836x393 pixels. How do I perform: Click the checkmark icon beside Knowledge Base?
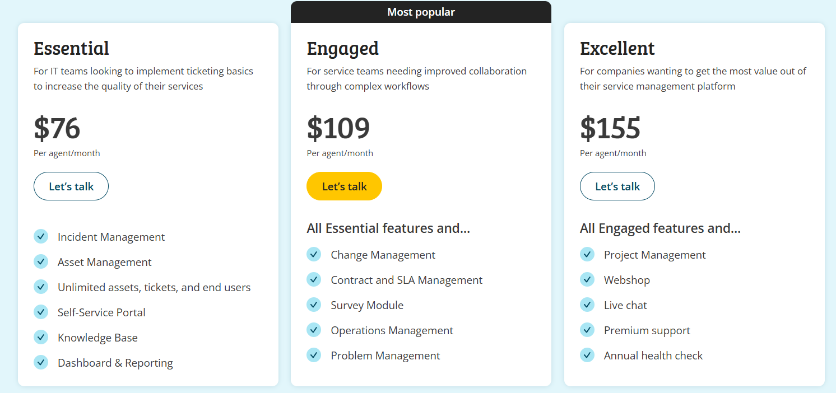(41, 337)
